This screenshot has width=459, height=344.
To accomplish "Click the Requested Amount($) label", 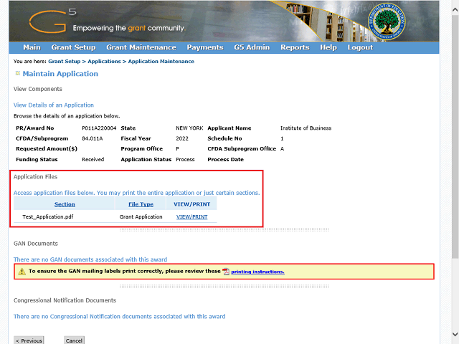I will [47, 149].
